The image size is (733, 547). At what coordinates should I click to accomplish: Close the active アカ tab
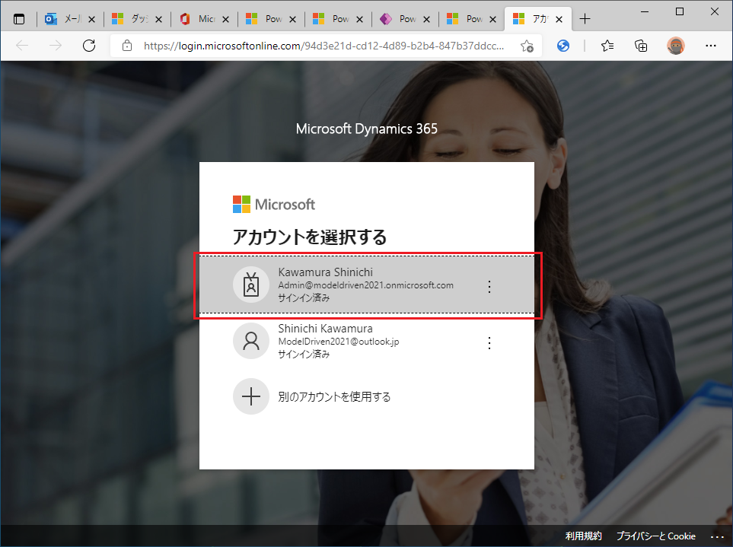click(559, 19)
